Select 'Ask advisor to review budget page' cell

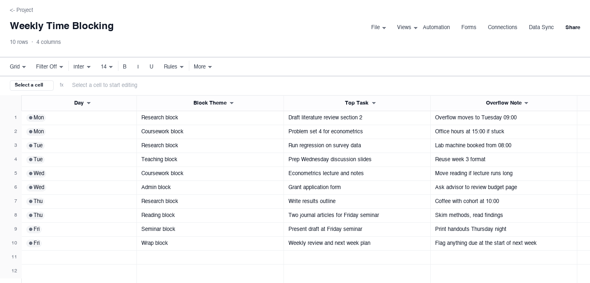click(x=504, y=187)
